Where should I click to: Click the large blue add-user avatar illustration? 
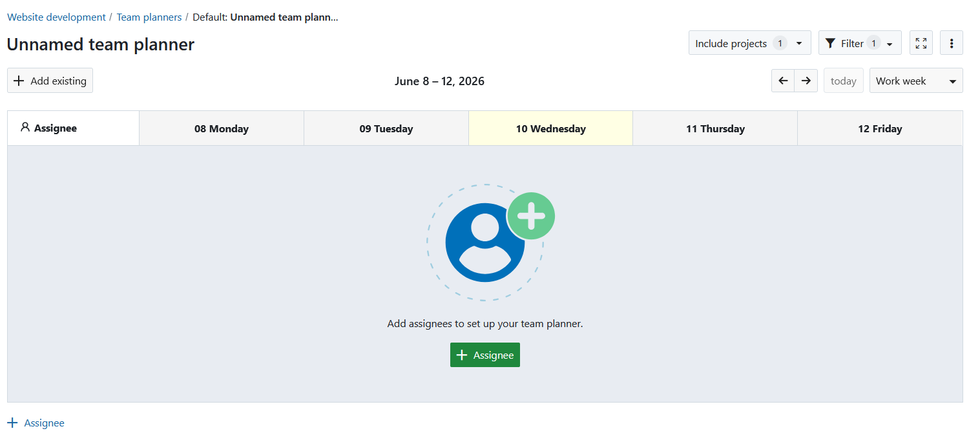485,243
